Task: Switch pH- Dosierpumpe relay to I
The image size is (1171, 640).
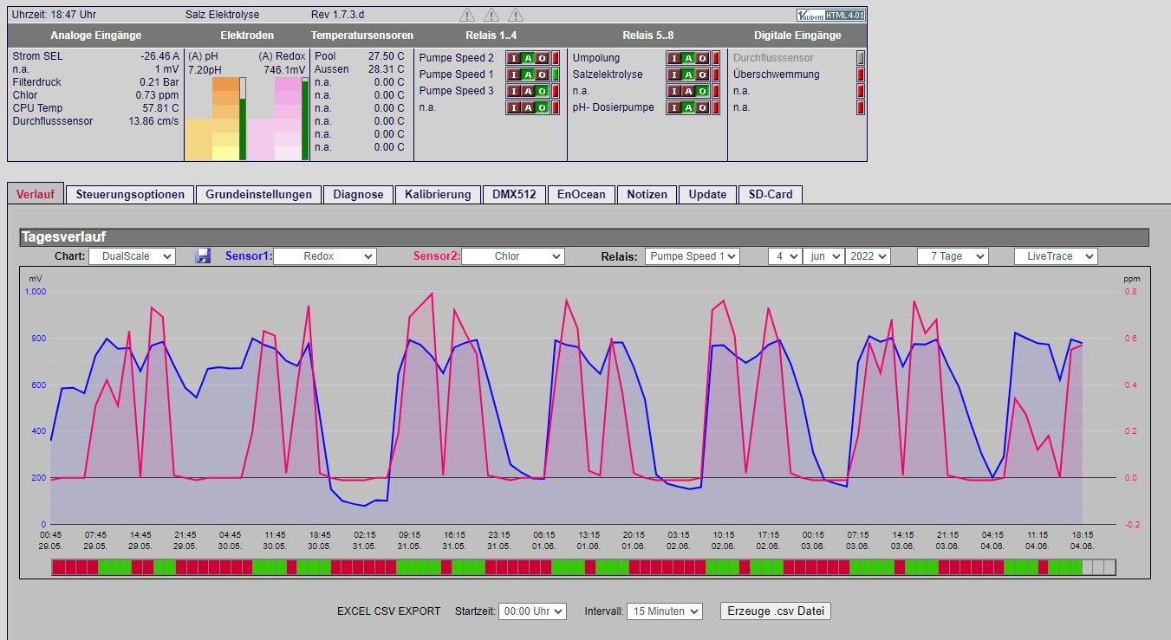Action: click(673, 107)
